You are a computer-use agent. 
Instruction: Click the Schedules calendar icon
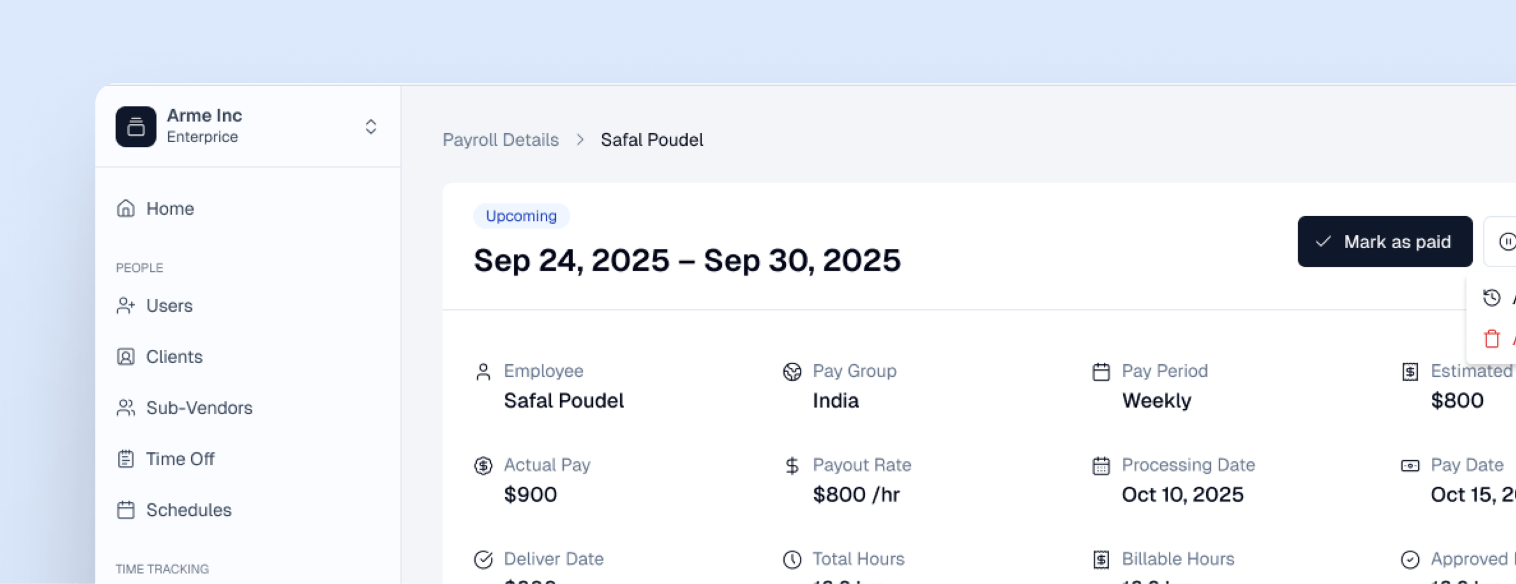point(126,510)
